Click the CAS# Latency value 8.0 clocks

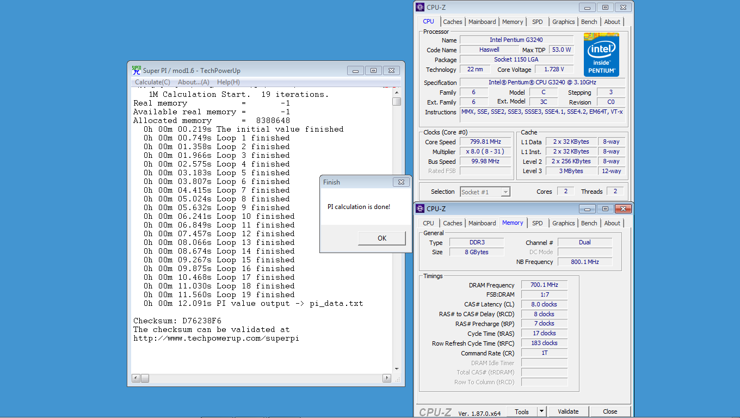point(544,304)
